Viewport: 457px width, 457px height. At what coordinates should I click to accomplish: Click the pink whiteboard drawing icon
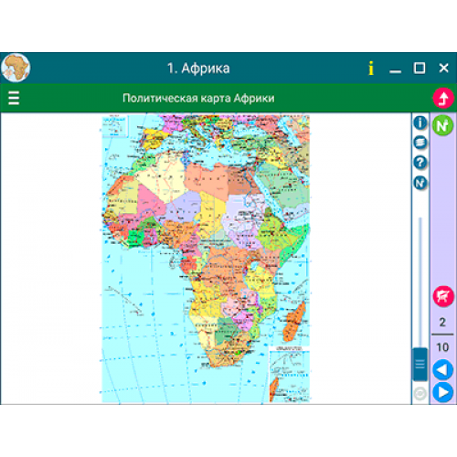443,296
